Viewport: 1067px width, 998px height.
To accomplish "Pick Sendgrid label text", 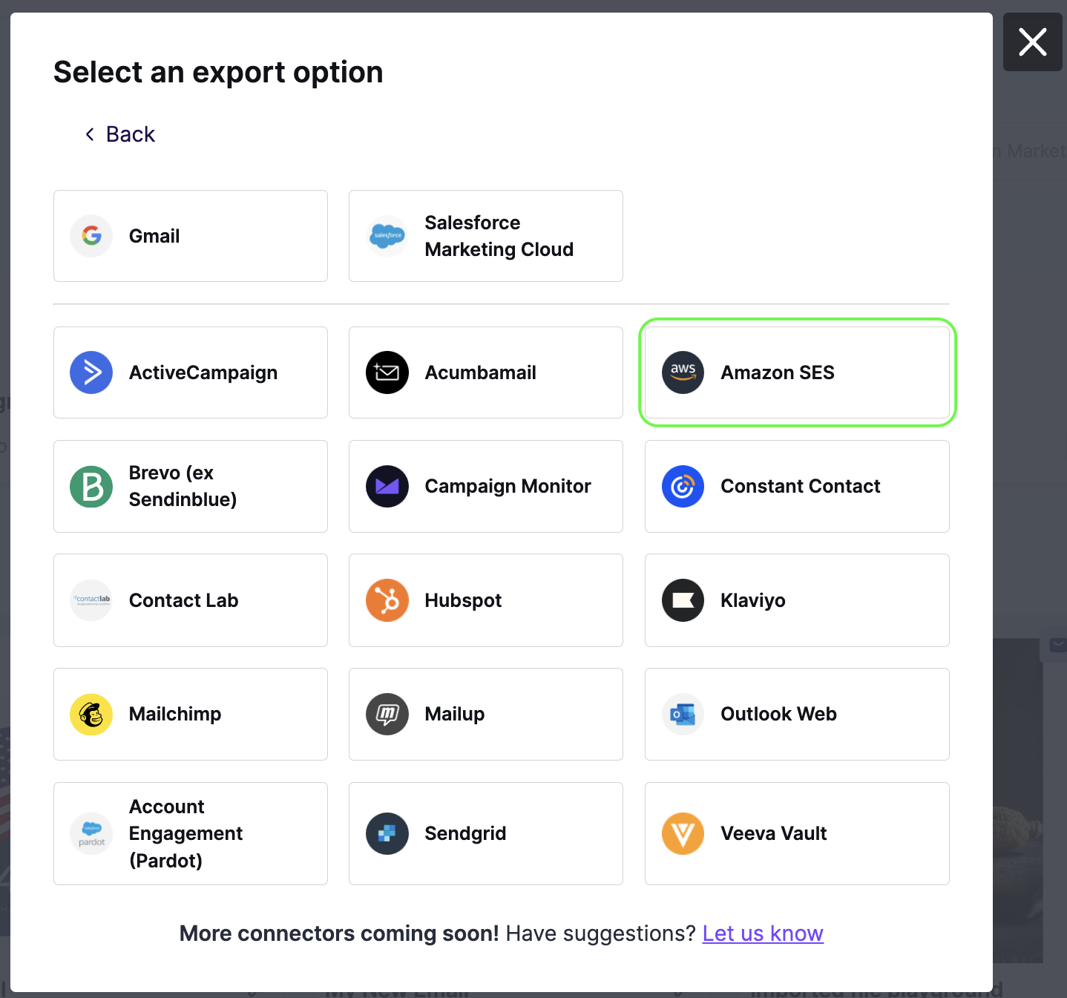I will tap(465, 833).
